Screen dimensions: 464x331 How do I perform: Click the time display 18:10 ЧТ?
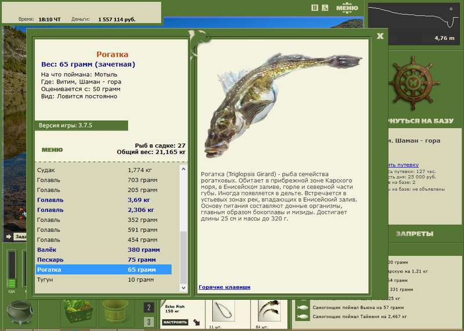point(49,20)
